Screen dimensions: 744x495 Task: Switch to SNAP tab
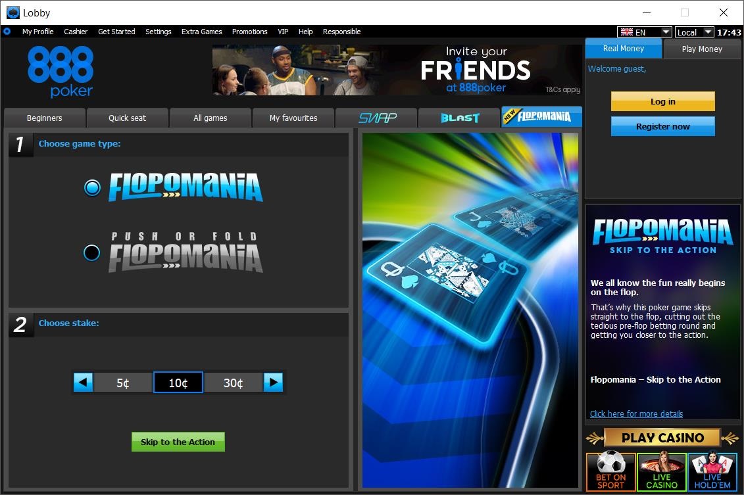(377, 118)
